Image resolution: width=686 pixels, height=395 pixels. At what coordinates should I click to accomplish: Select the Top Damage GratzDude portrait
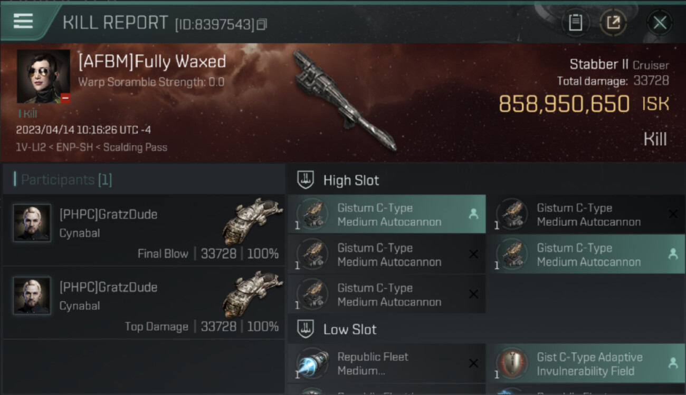32,296
